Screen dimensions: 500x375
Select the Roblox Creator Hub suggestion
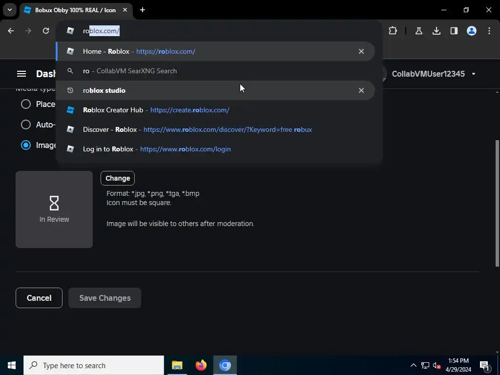(215, 110)
